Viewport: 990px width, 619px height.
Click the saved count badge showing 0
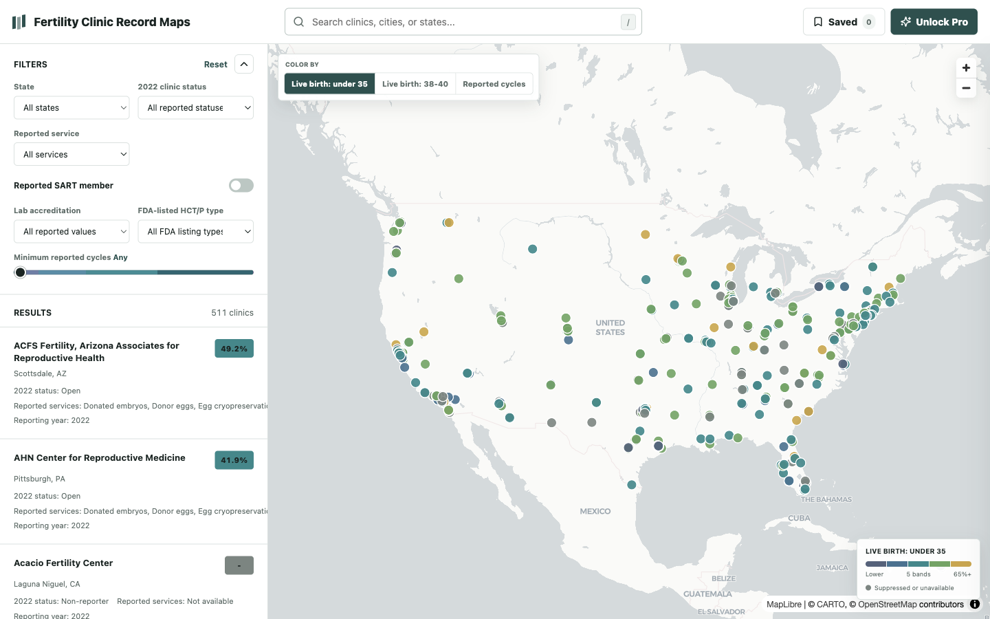pos(869,22)
